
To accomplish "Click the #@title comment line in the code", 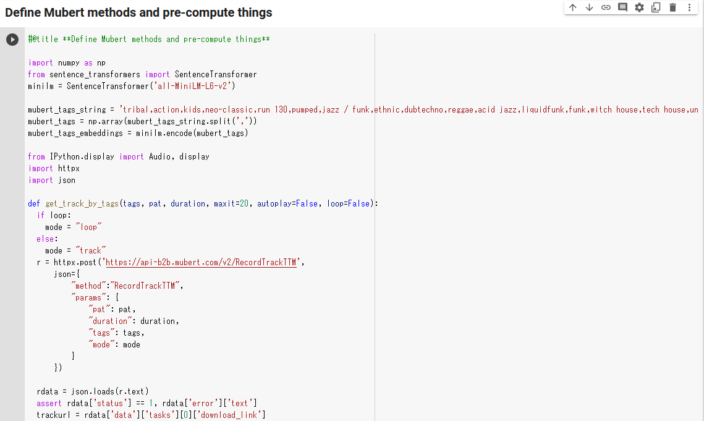I will click(149, 39).
